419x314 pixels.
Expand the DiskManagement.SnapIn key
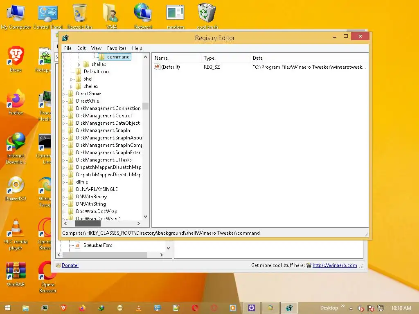point(63,130)
